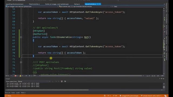This screenshot has width=173, height=97.
Task: Pin the ValuesController.cs tab
Action: pos(98,4)
